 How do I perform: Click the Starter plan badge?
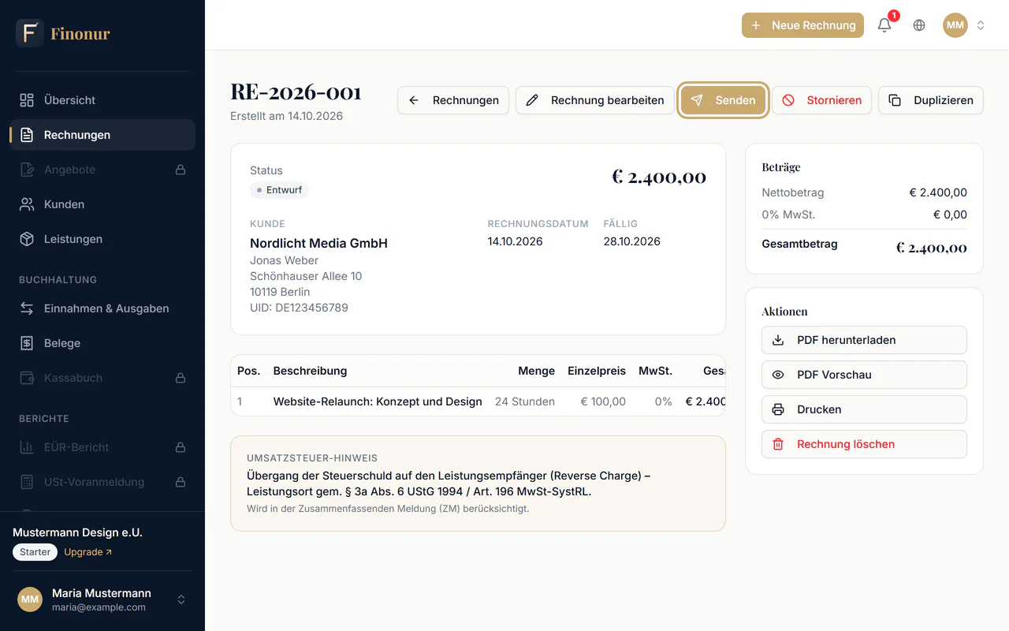[x=35, y=552]
